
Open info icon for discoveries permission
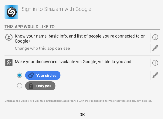(155, 63)
